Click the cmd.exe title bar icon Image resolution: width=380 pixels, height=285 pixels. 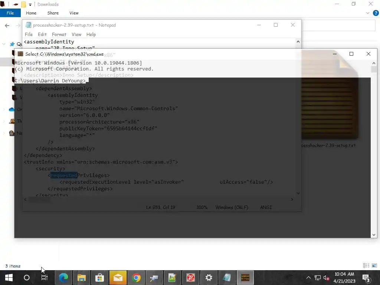coord(20,54)
